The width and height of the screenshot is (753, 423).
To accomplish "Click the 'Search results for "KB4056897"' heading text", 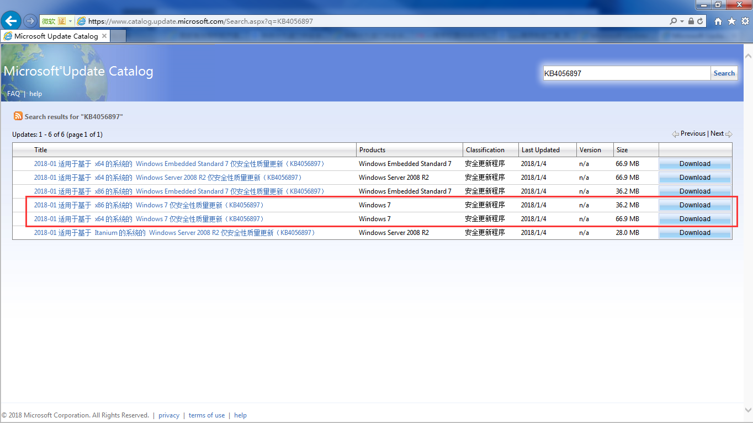I will [x=73, y=117].
